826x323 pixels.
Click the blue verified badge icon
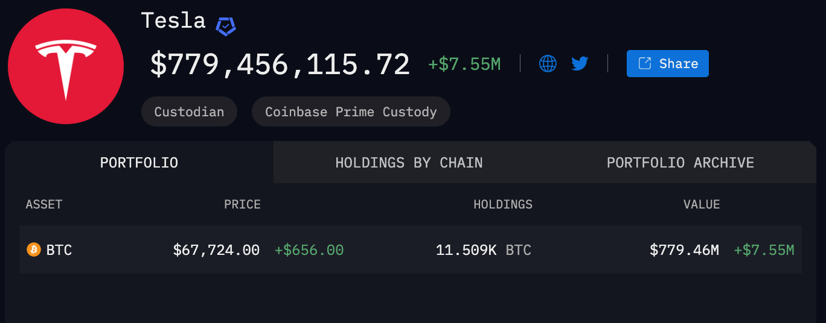click(x=226, y=25)
